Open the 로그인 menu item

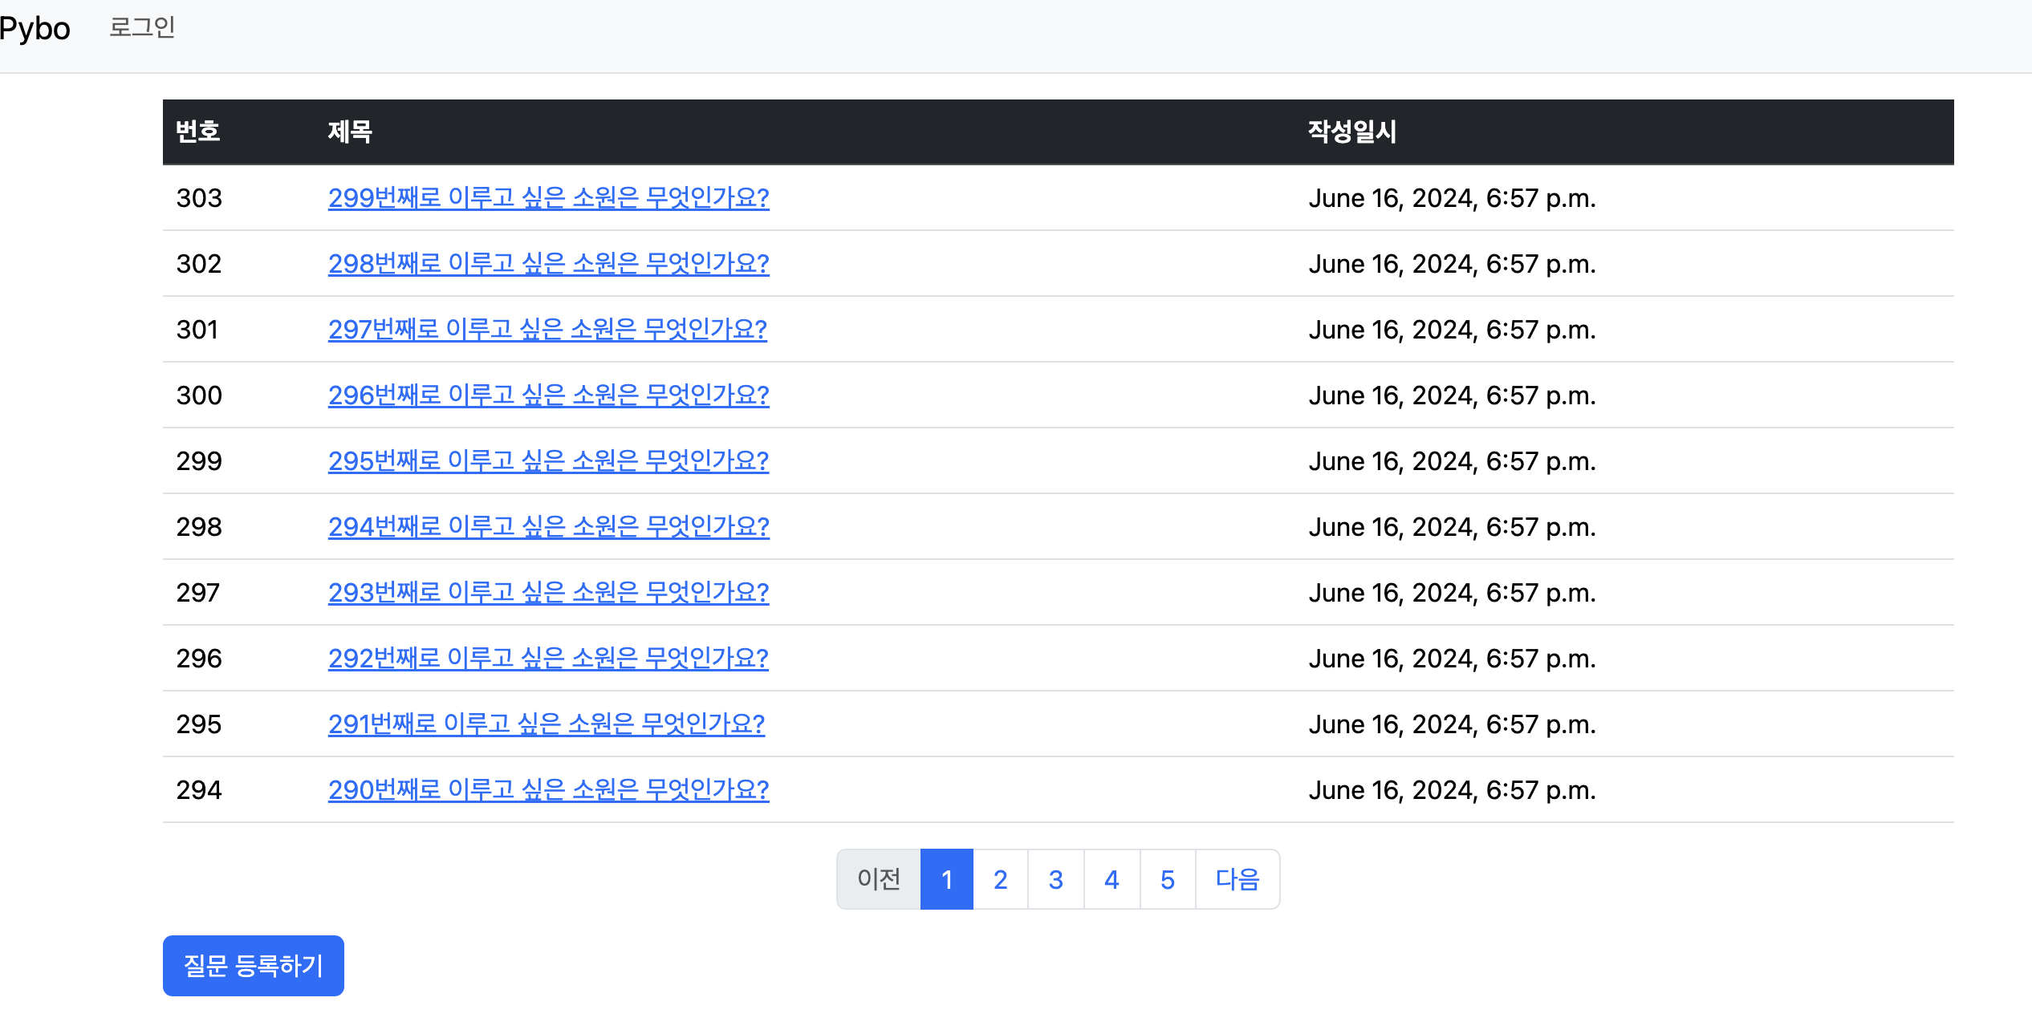142,27
